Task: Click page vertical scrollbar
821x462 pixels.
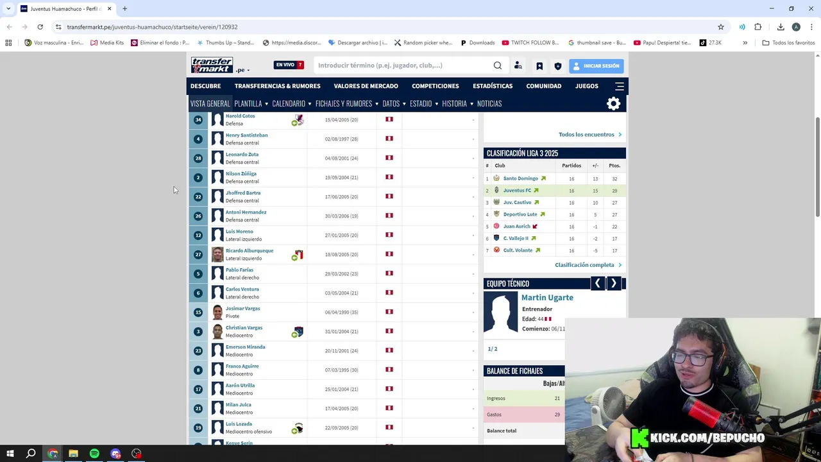Action: (x=817, y=167)
